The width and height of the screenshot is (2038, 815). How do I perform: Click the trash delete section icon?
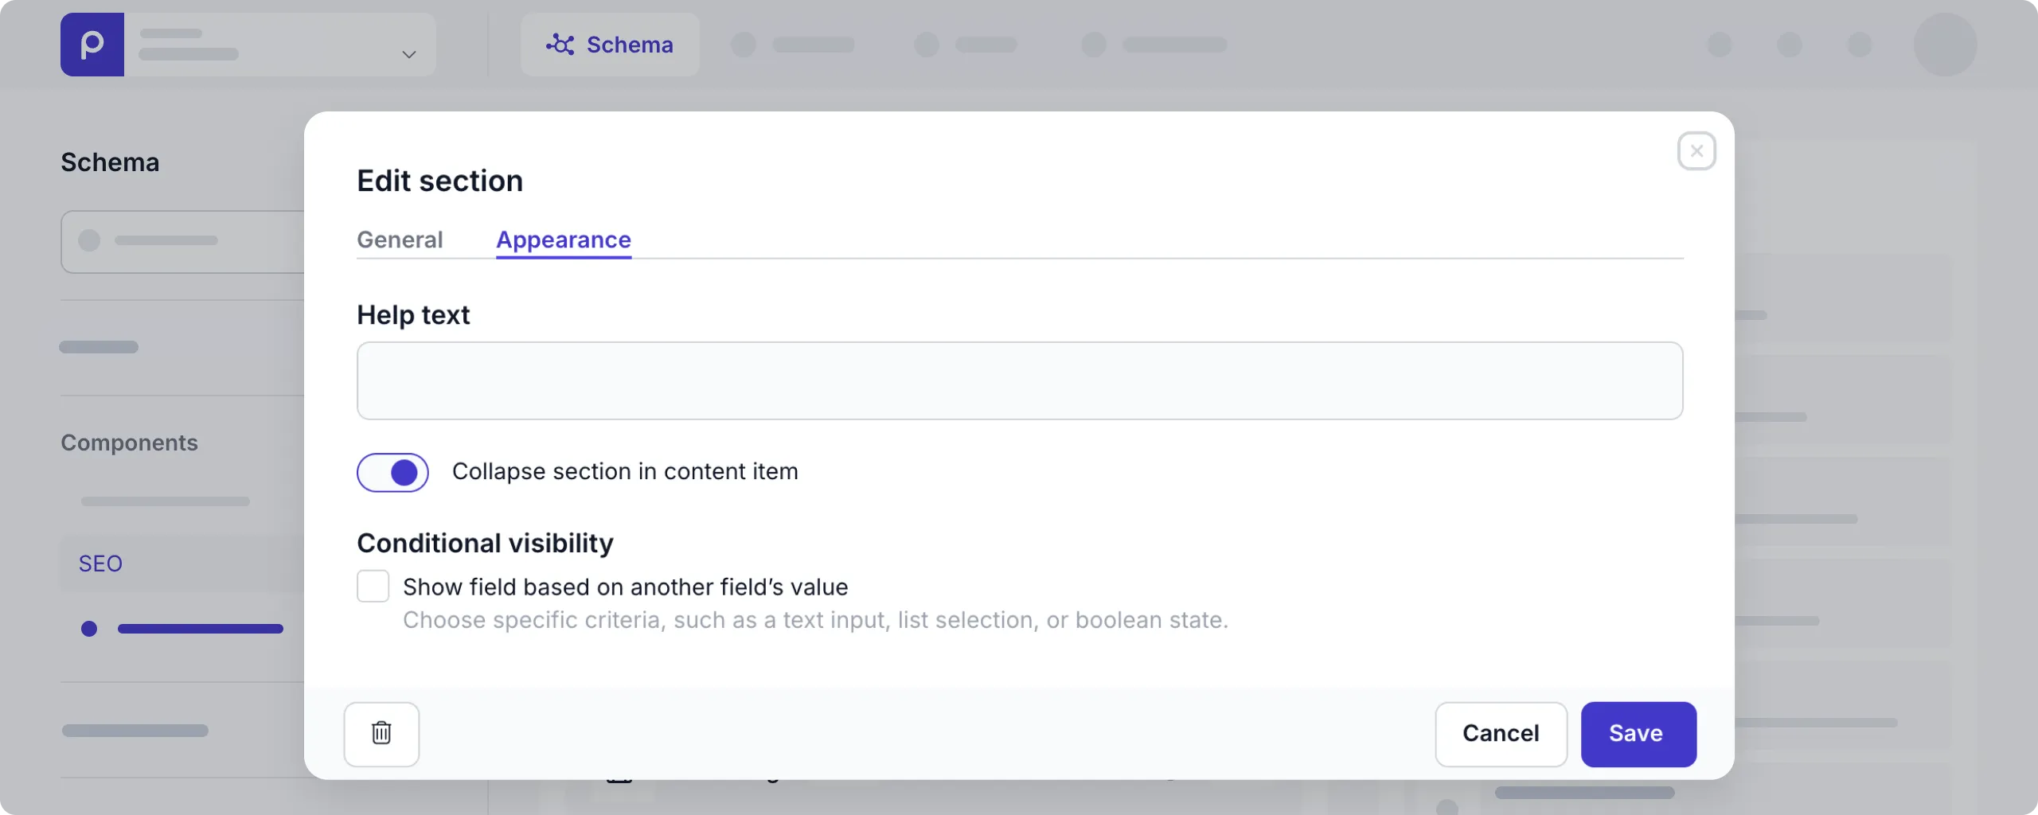pyautogui.click(x=381, y=733)
